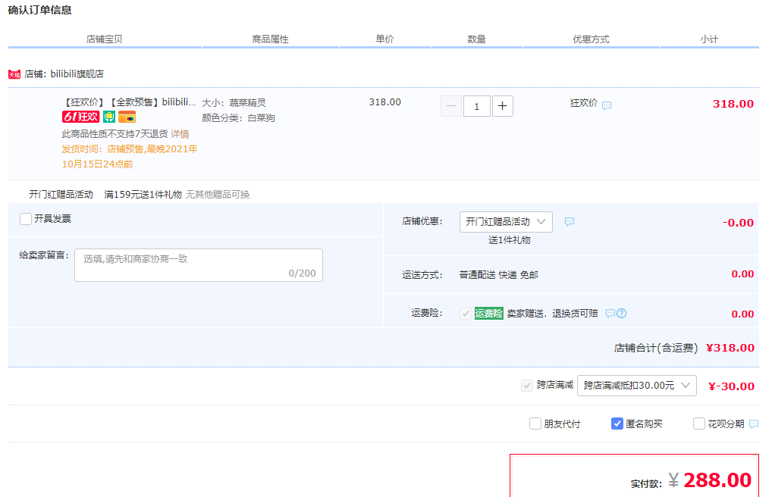This screenshot has height=497, width=772.
Task: Click the 优惠方式 column header
Action: tap(591, 39)
